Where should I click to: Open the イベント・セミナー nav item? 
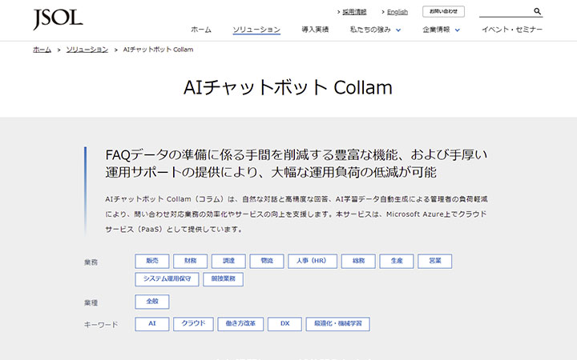click(512, 30)
